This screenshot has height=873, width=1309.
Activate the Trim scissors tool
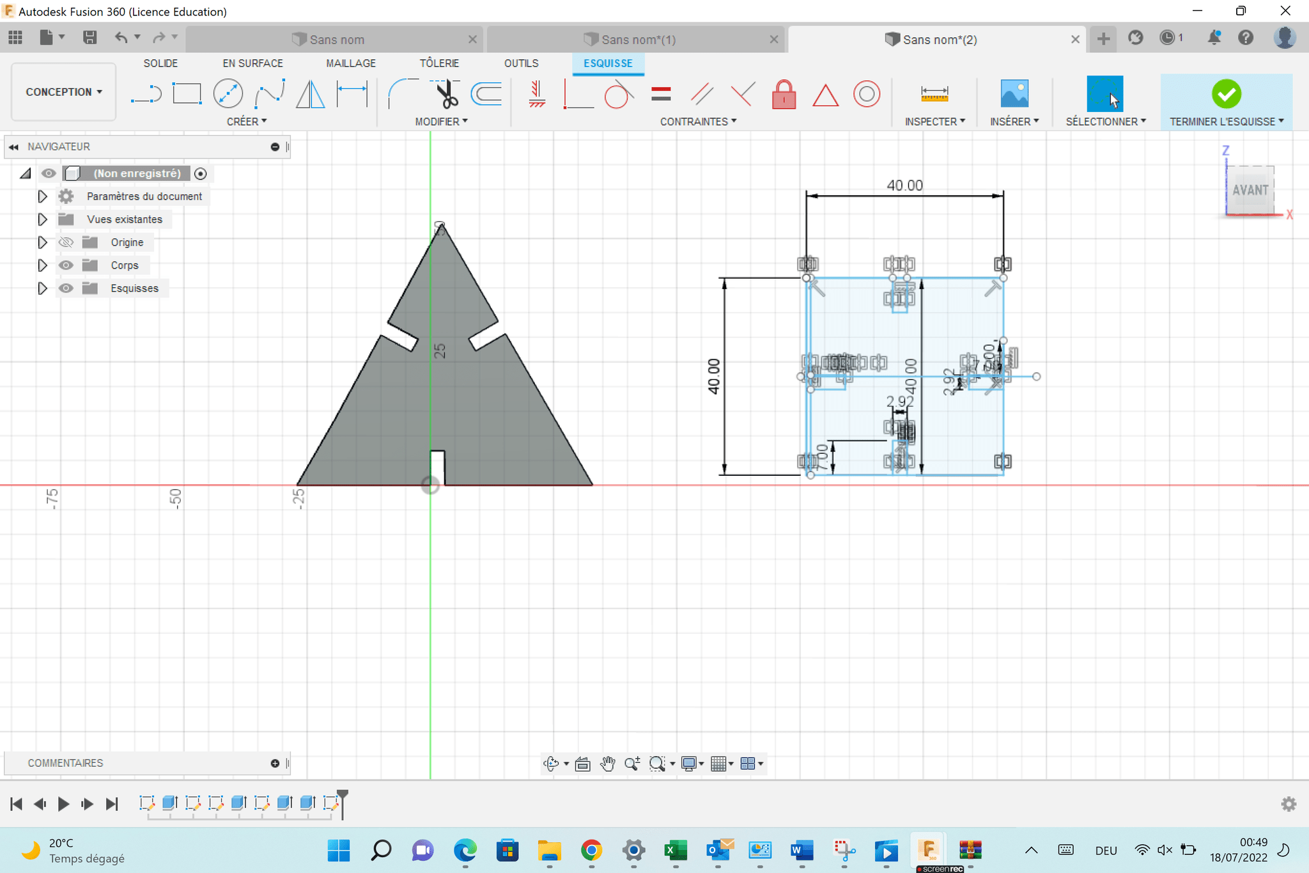click(447, 94)
